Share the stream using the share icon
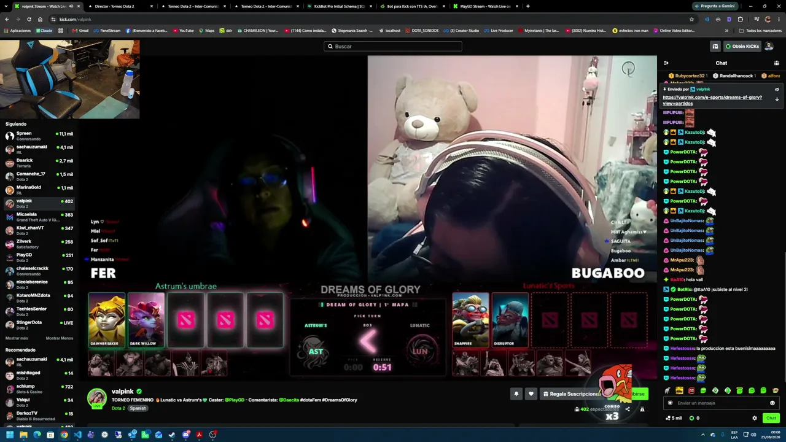Screen dimensions: 786x442 [x=628, y=409]
